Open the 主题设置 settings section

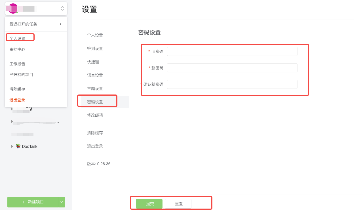click(95, 88)
